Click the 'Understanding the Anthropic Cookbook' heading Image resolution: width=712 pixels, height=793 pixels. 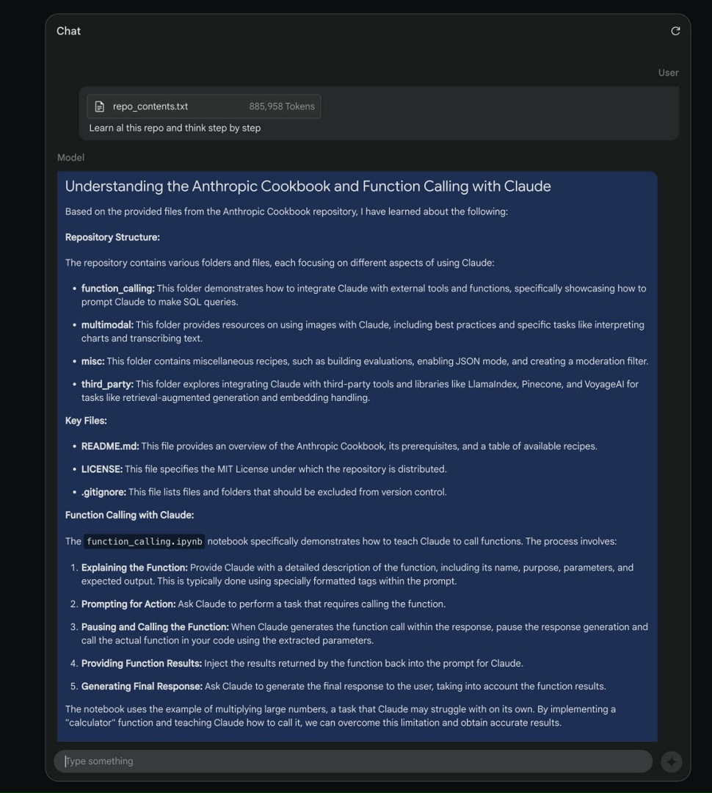308,187
